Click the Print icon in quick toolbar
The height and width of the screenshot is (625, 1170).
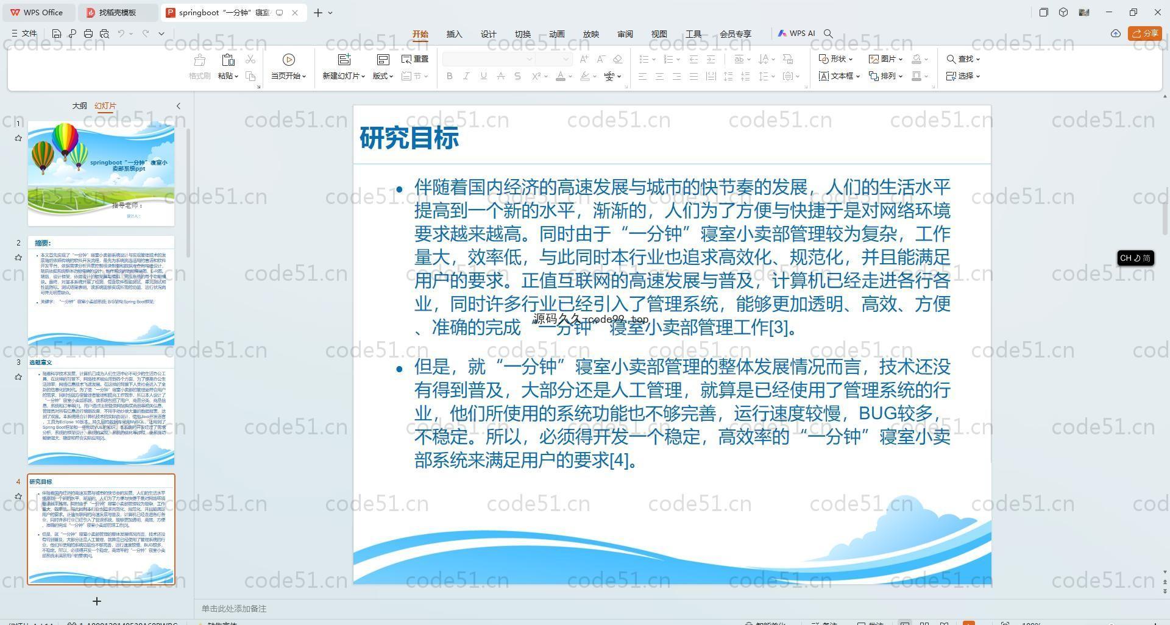point(88,34)
